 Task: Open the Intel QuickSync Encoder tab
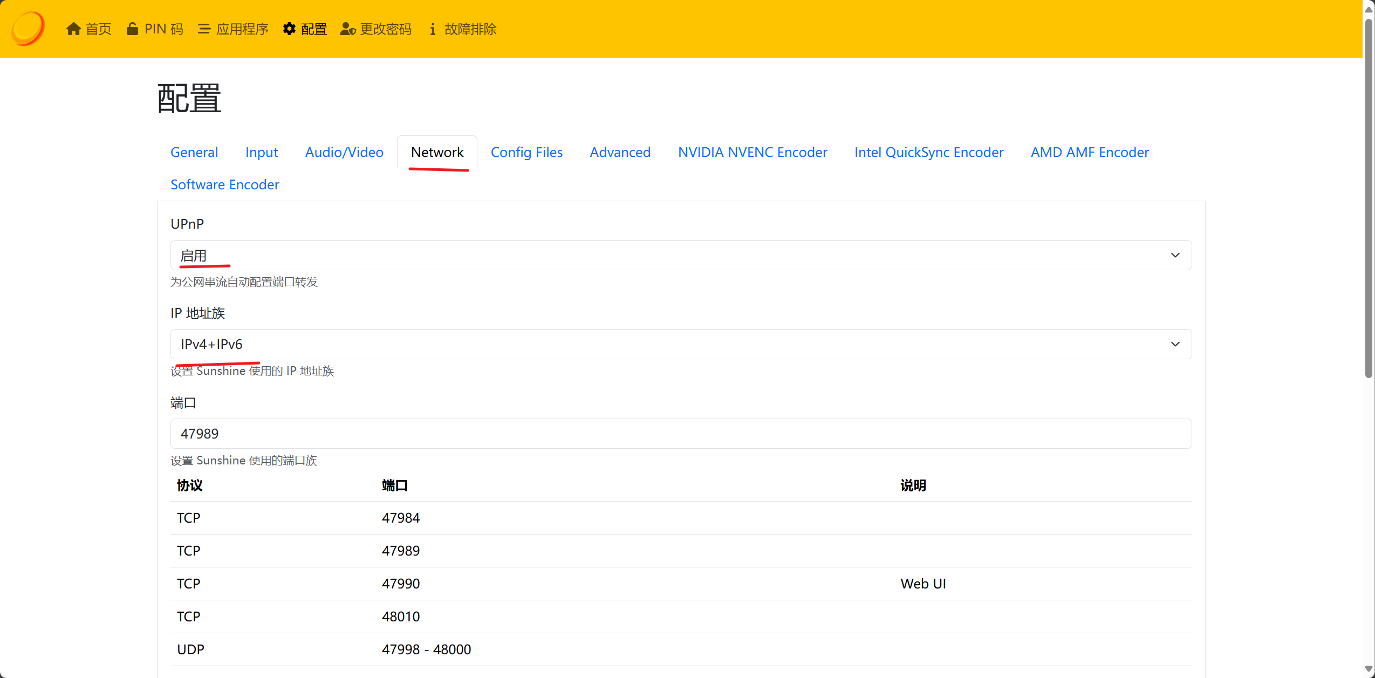[x=929, y=152]
